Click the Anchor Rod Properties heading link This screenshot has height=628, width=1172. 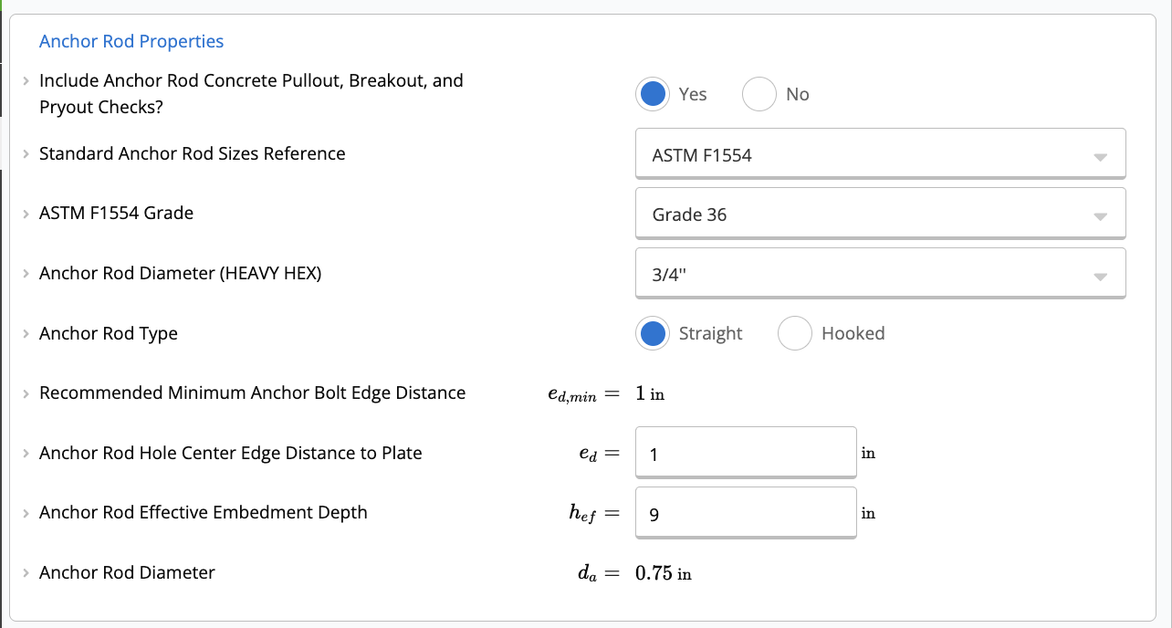131,41
